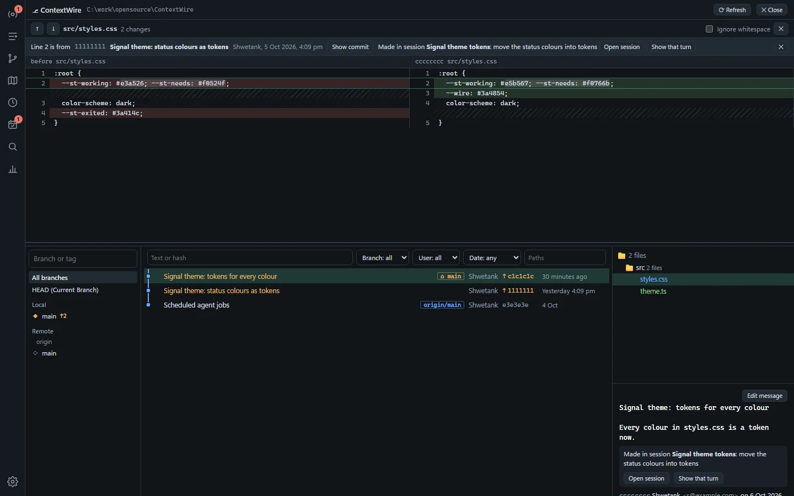Open the settings gear in sidebar
Image resolution: width=794 pixels, height=496 pixels.
click(x=13, y=482)
